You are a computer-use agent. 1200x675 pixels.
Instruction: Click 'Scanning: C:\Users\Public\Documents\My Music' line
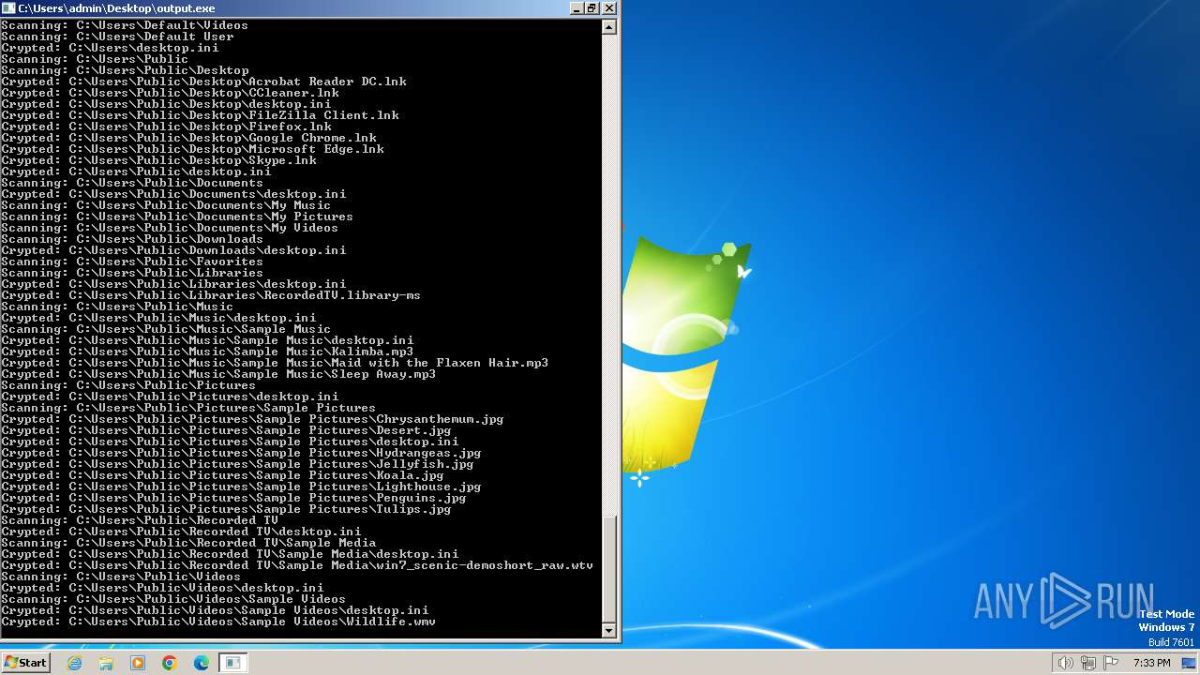click(166, 205)
